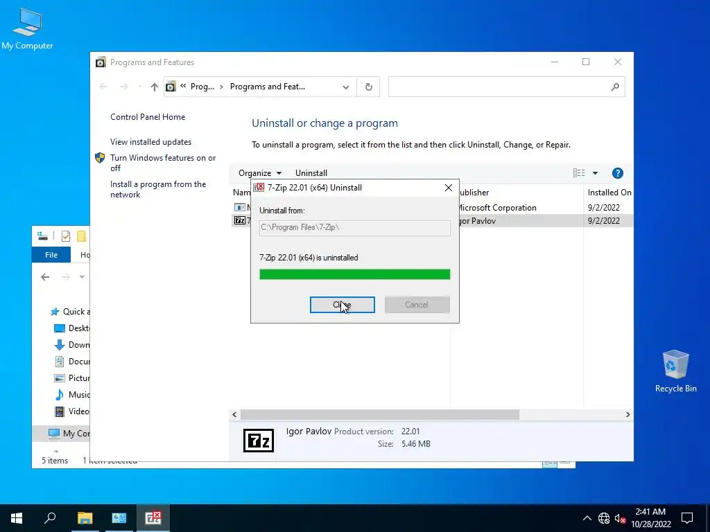Click the Control Panel Home link

(x=148, y=116)
